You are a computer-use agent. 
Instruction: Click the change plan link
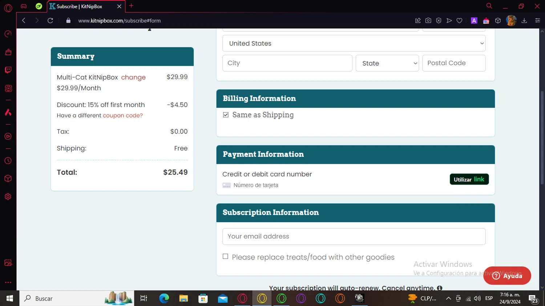click(133, 77)
